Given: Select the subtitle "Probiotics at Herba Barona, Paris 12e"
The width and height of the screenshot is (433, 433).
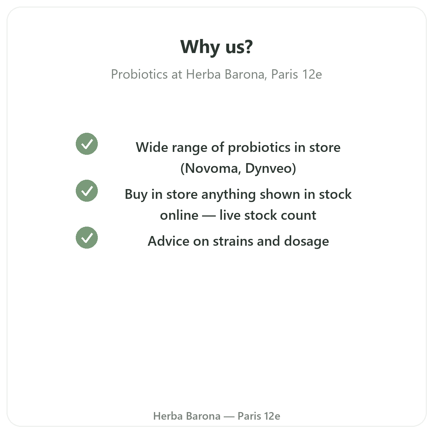Looking at the screenshot, I should (x=216, y=74).
